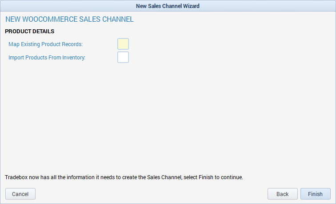Screen dimensions: 336x204
Task: Dismiss the wizard via the Cancel button
Action: (20, 194)
